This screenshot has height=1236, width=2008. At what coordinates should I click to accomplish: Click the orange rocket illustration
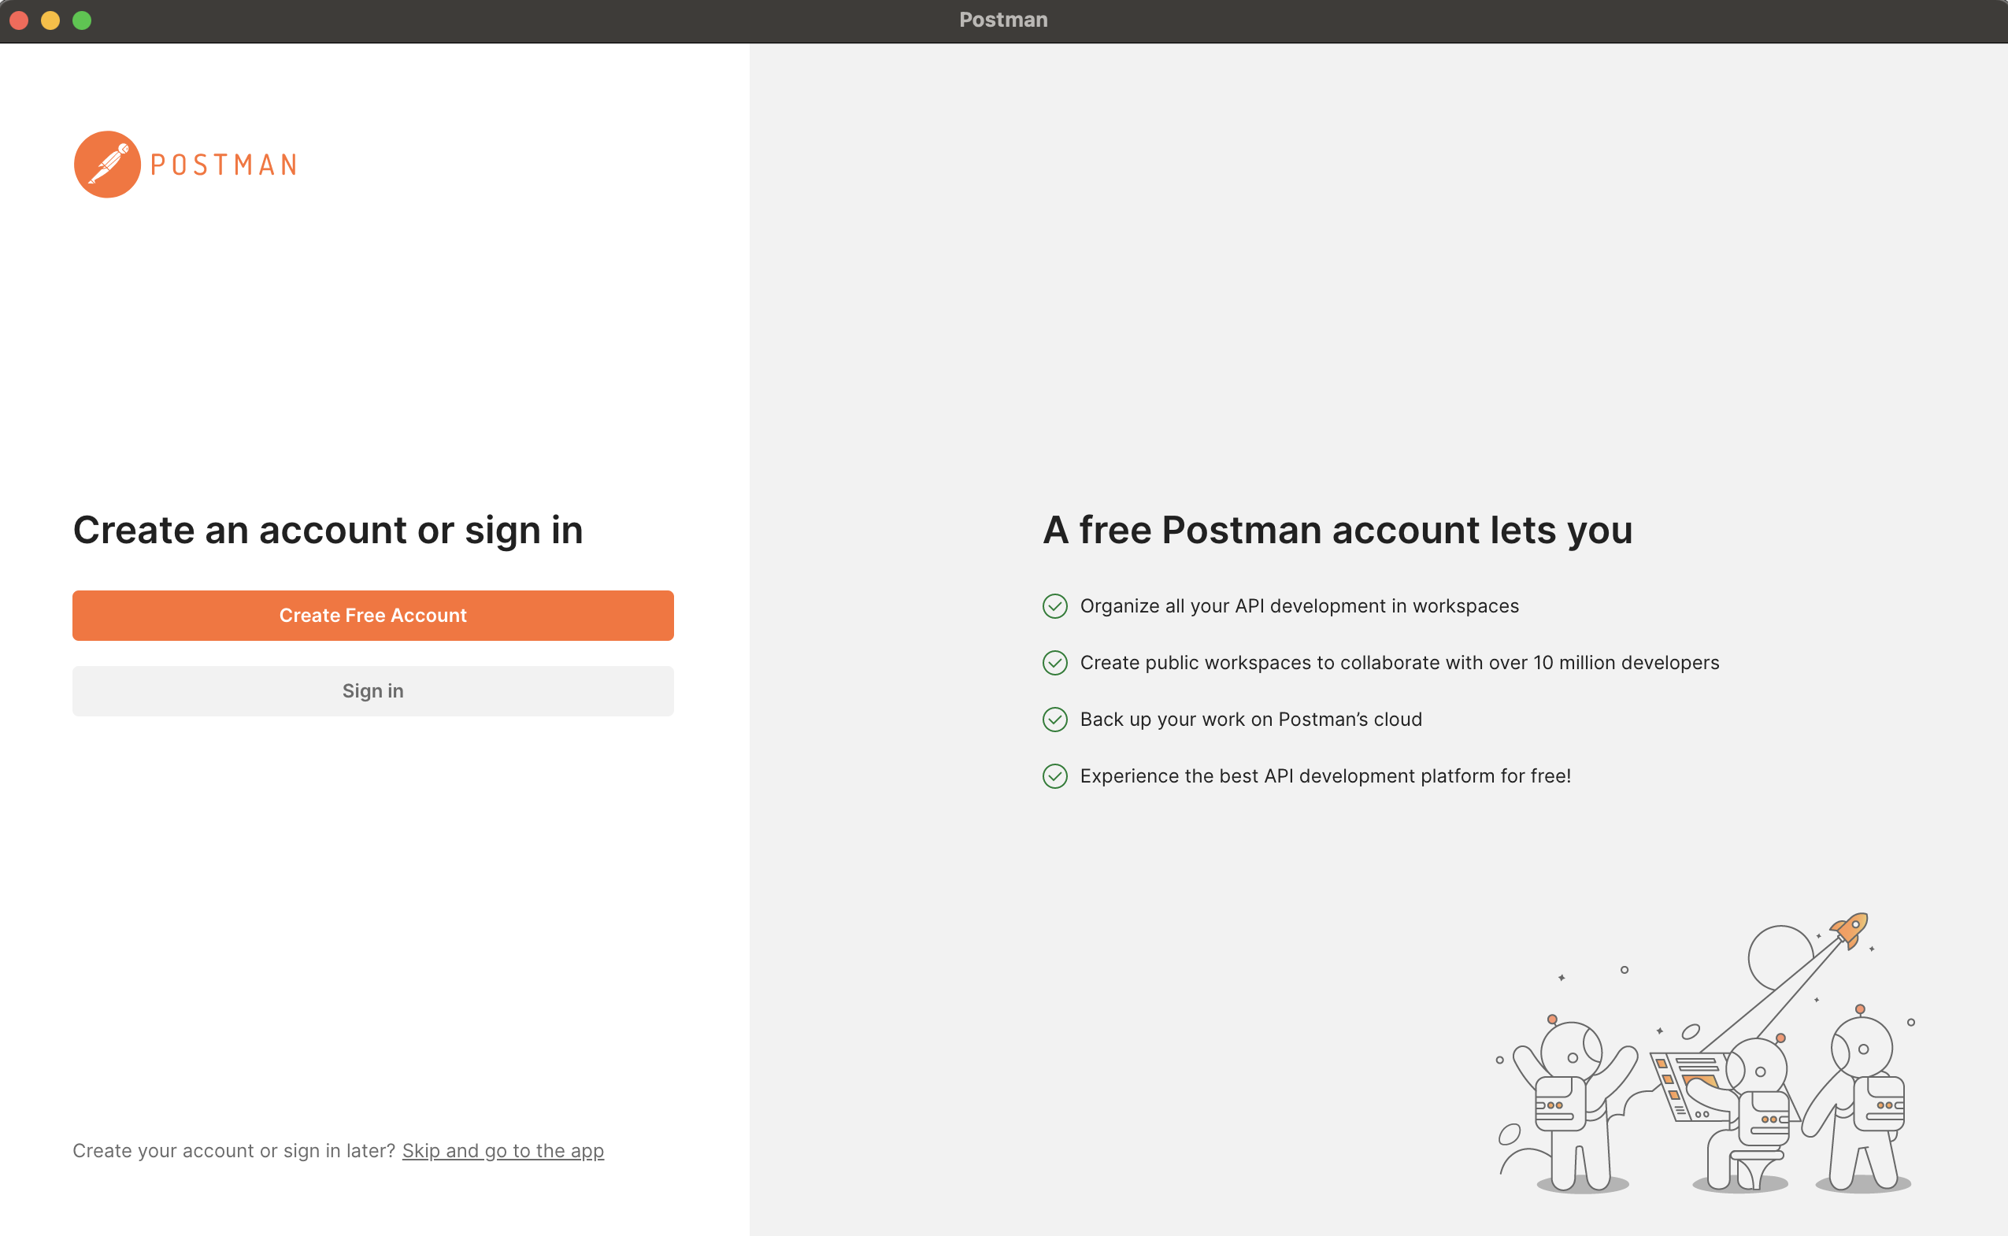coord(1850,931)
